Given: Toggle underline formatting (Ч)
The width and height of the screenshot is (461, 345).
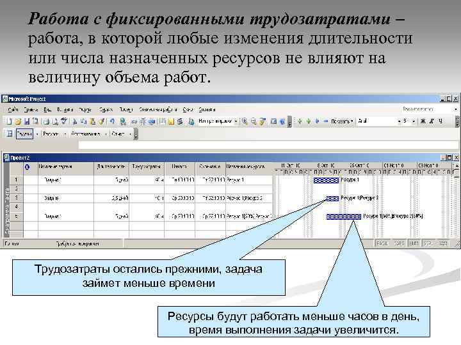Looking at the screenshot, I should coord(440,121).
